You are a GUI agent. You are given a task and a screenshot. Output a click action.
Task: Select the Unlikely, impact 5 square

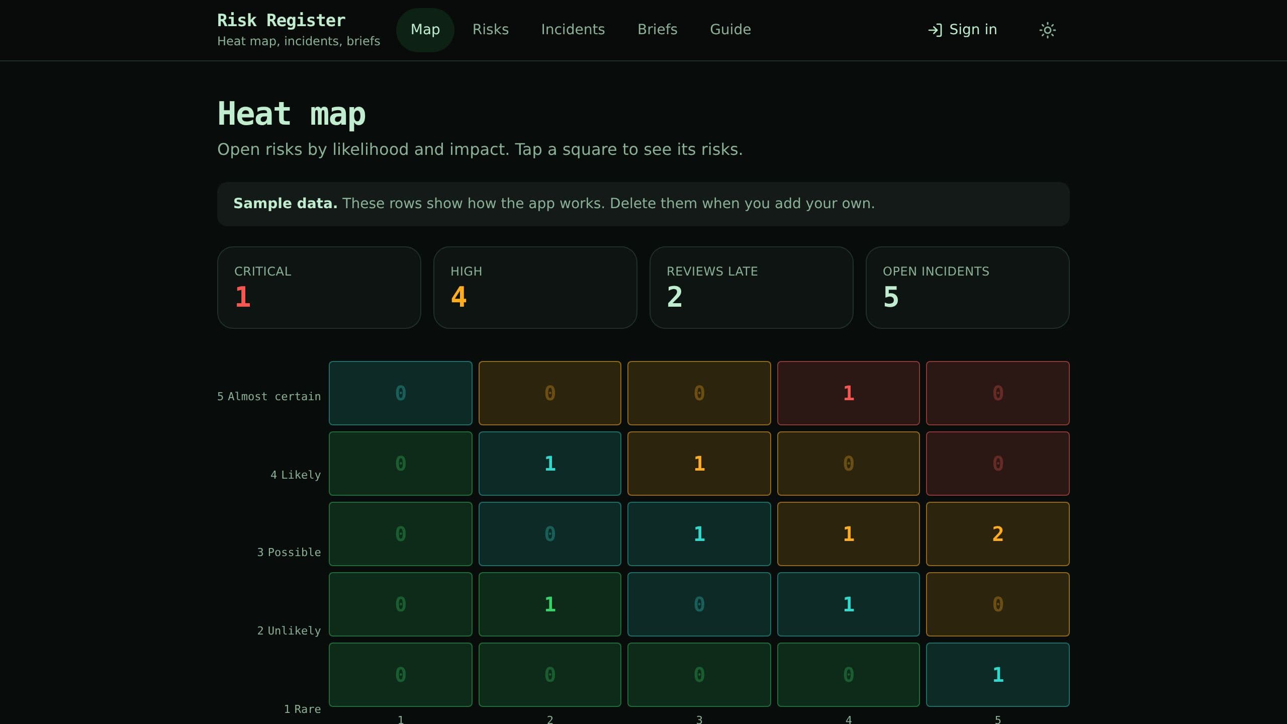point(997,604)
